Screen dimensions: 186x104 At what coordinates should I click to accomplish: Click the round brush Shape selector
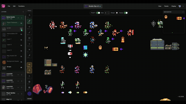117,13
